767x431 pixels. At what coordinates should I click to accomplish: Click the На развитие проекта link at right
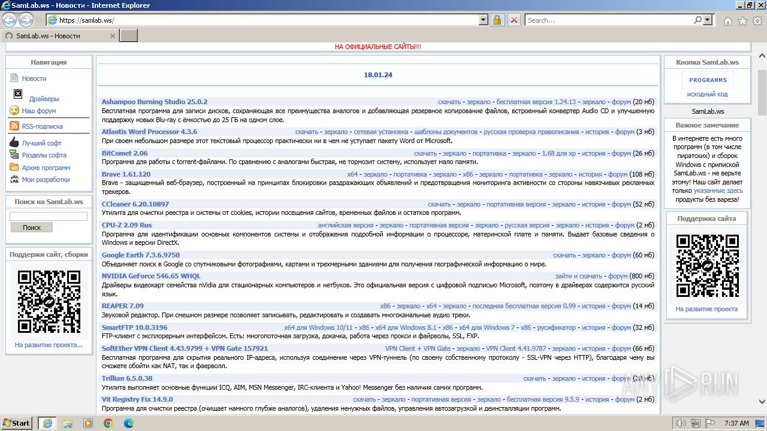pyautogui.click(x=706, y=309)
